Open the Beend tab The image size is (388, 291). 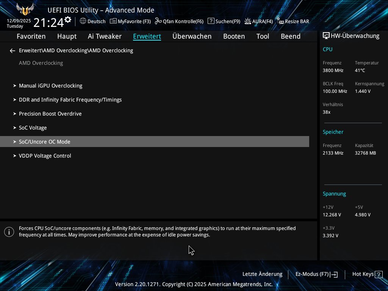coord(291,36)
